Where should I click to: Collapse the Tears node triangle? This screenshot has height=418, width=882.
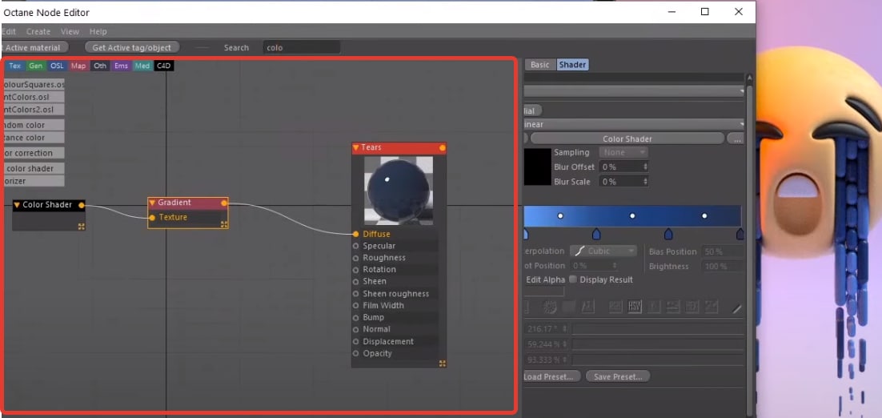(355, 147)
